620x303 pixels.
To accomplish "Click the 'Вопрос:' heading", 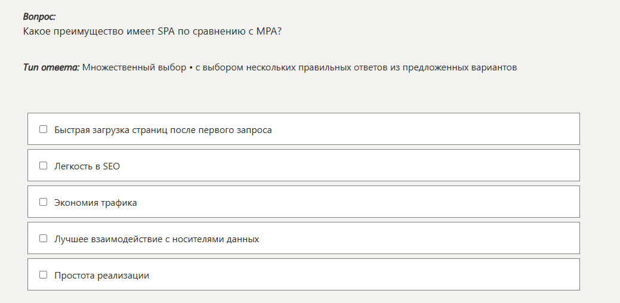I will (39, 17).
